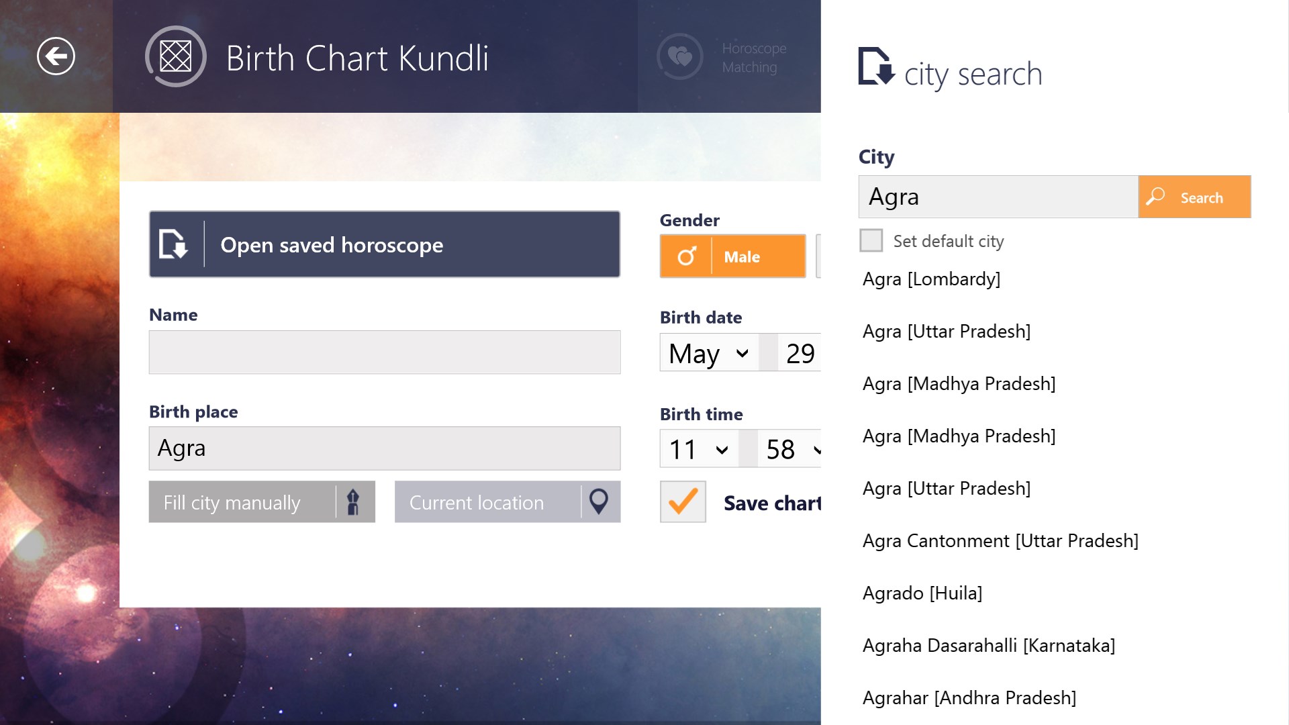Click the back arrow icon
Viewport: 1289px width, 725px height.
point(56,56)
